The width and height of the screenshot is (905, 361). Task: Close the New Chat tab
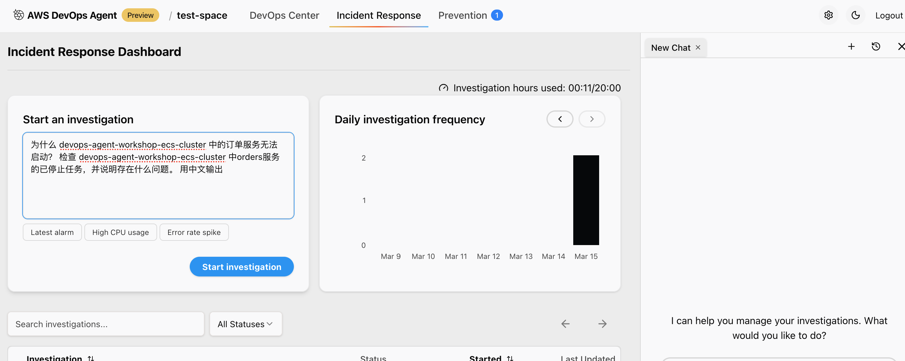pyautogui.click(x=698, y=47)
